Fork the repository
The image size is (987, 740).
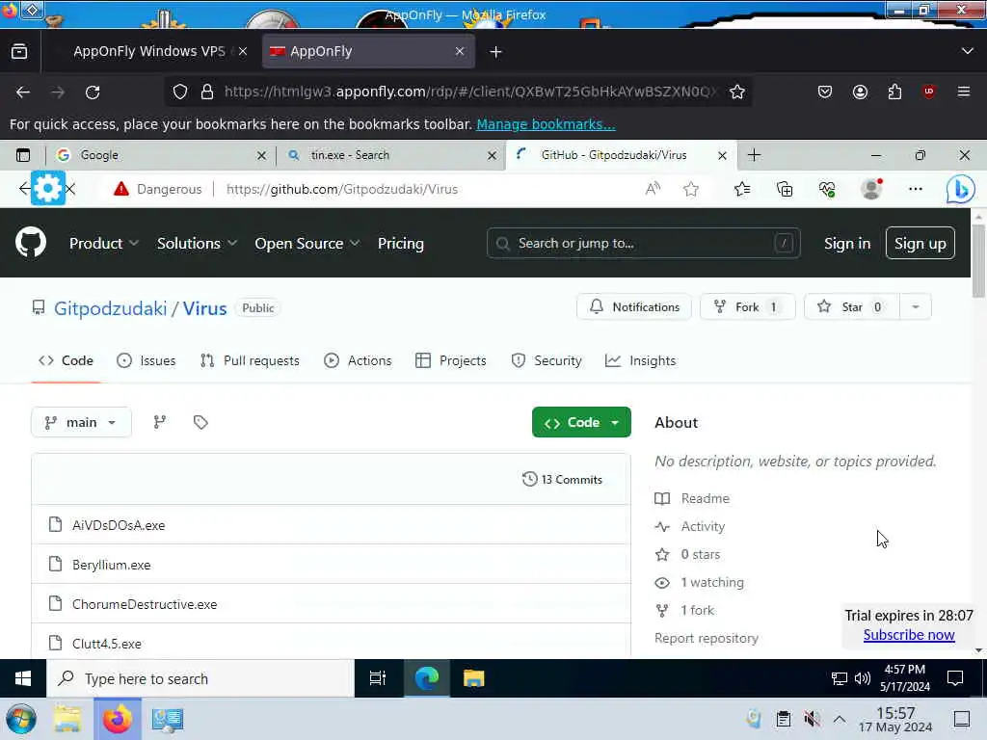click(748, 307)
